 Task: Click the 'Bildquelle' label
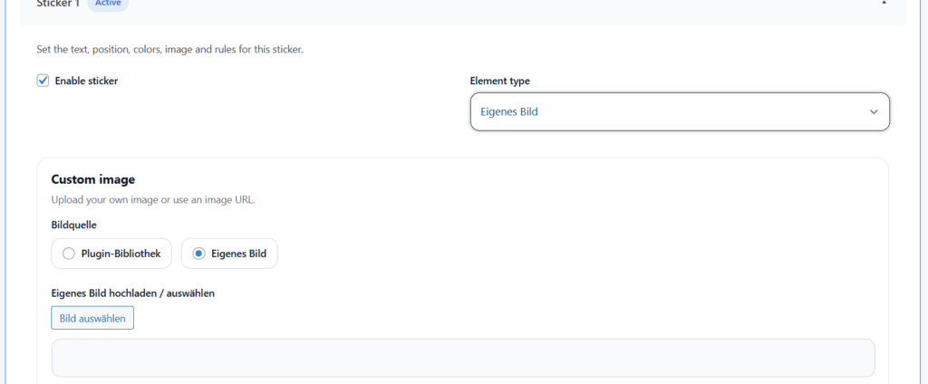click(x=73, y=224)
